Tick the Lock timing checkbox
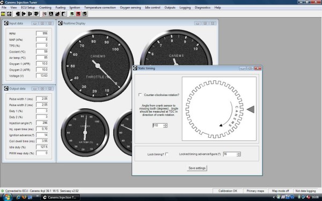This screenshot has height=201, width=322. (167, 154)
